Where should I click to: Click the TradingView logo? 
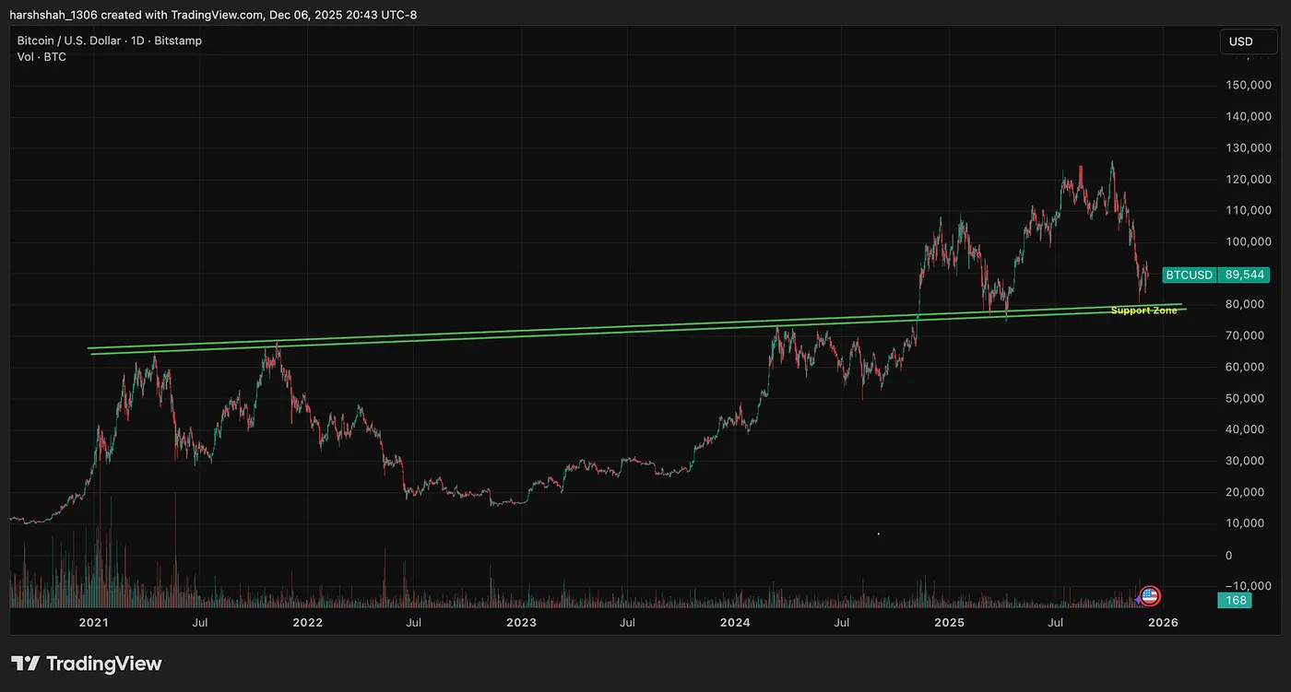[x=87, y=663]
